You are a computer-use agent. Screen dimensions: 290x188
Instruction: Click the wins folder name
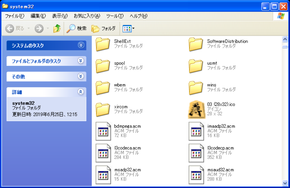pos(212,85)
